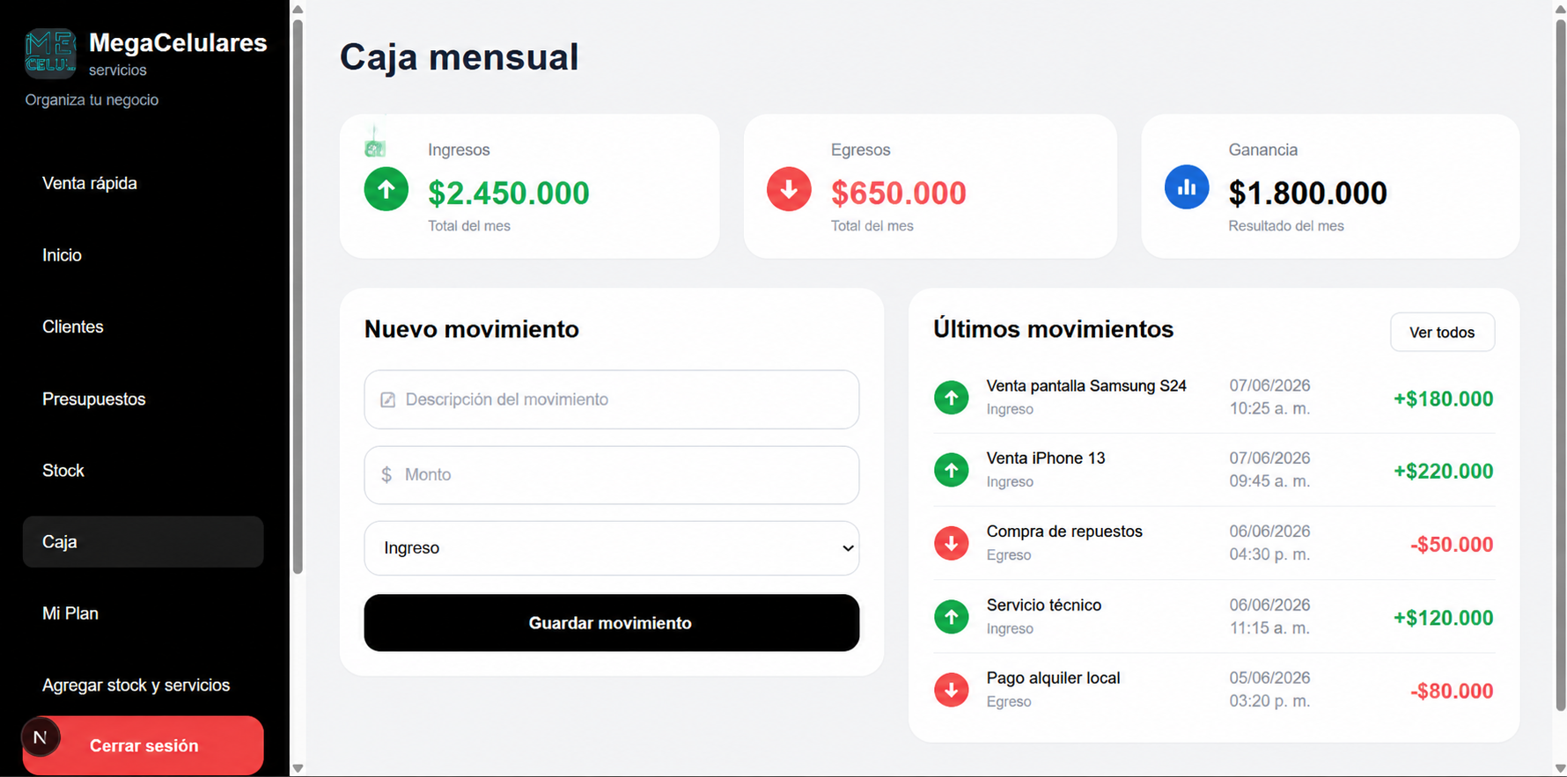The image size is (1567, 777).
Task: Click the Venta pantalla Samsung S24 arrow icon
Action: click(952, 398)
